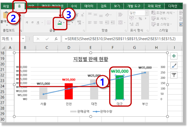The height and width of the screenshot is (127, 188).
Task: Open the fill color dropdown arrow
Action: coord(64,22)
